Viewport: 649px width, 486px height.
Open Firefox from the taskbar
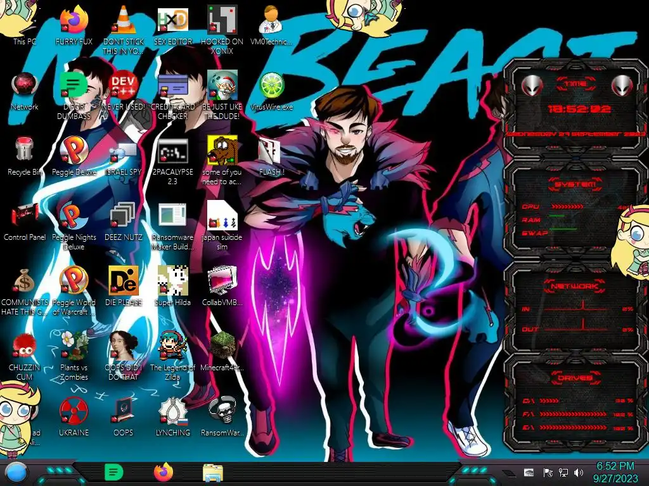coord(164,472)
